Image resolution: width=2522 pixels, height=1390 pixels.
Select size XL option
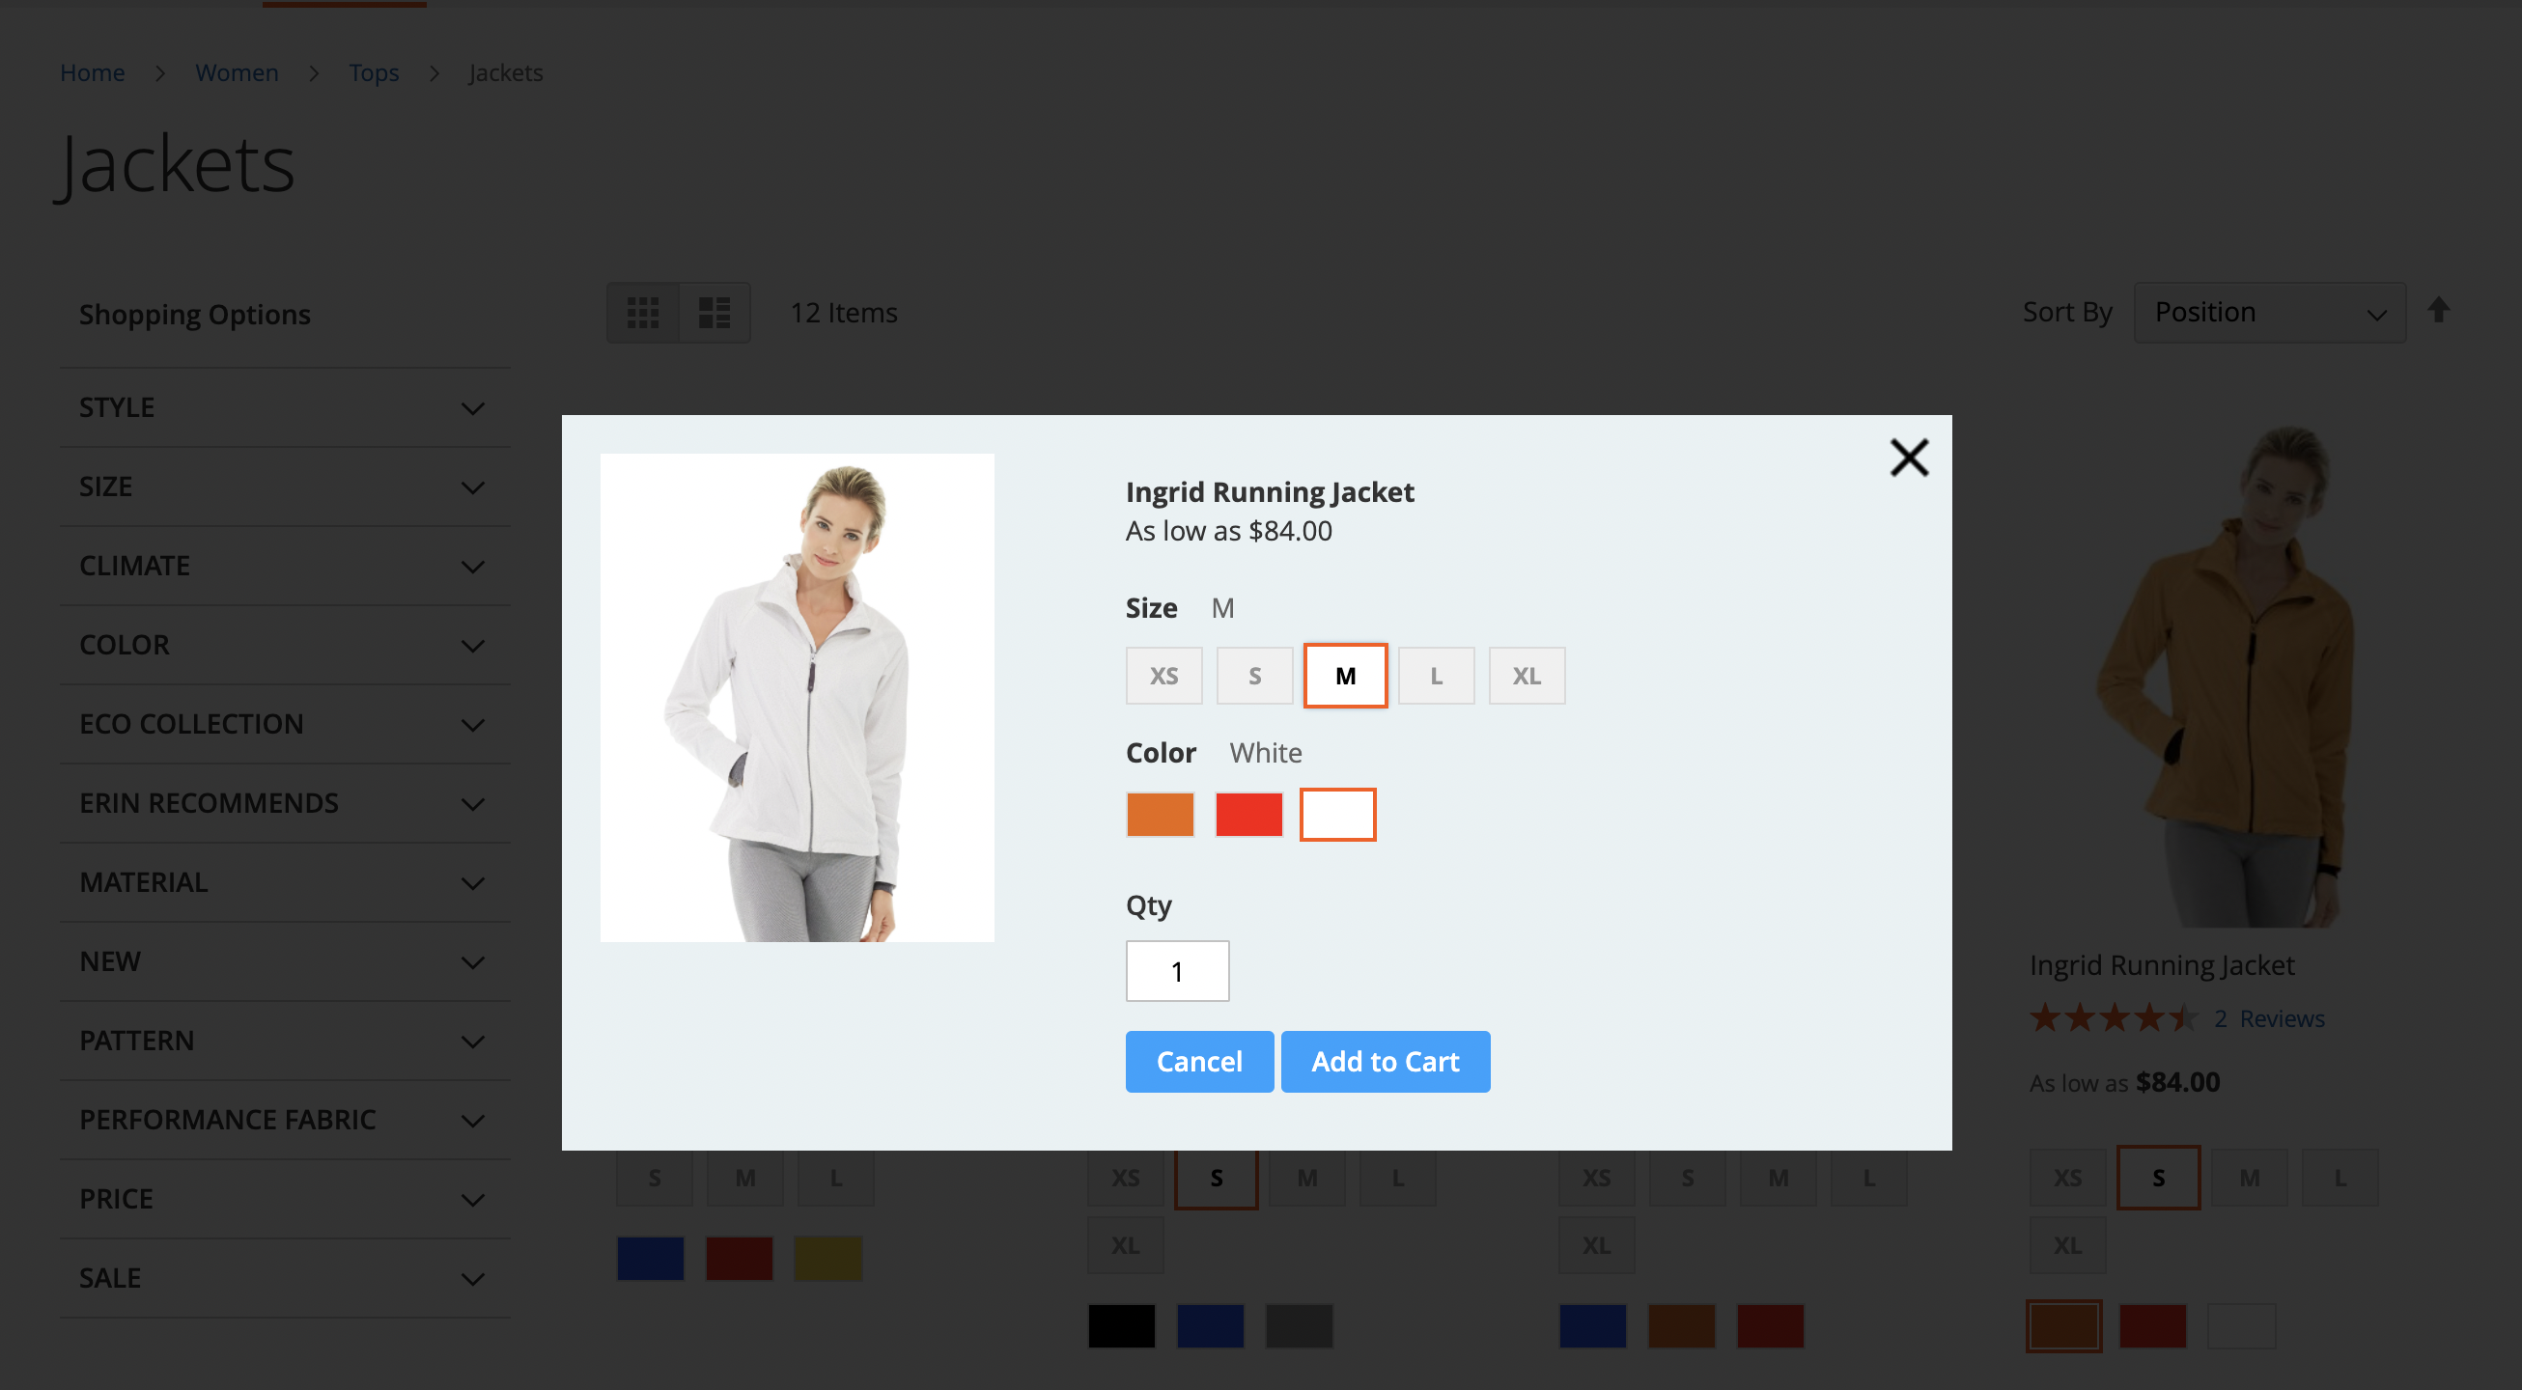[x=1526, y=675]
